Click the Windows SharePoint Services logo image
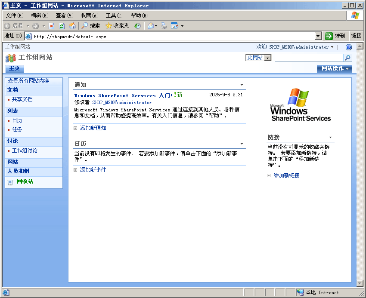366x298 pixels. 301,105
